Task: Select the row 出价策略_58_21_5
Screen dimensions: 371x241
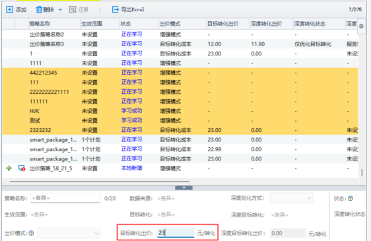Action: 180,168
